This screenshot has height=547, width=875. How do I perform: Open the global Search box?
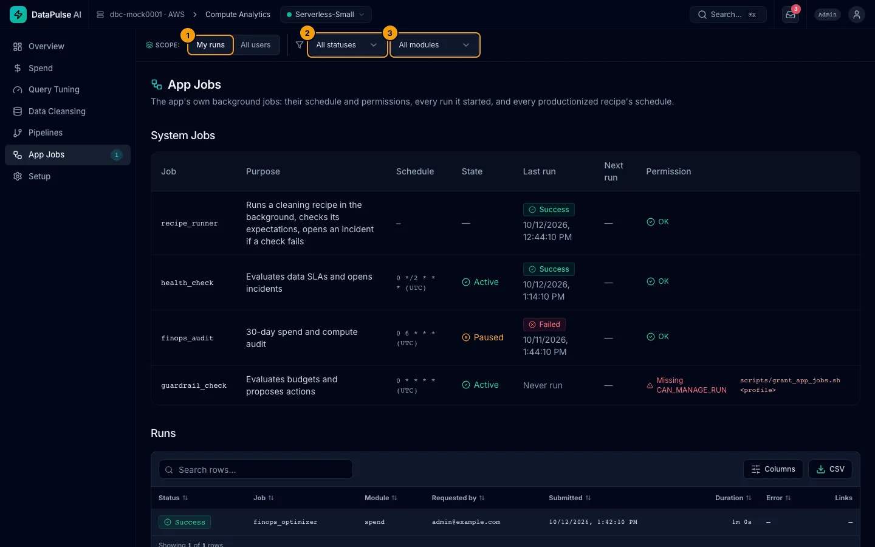pyautogui.click(x=728, y=15)
